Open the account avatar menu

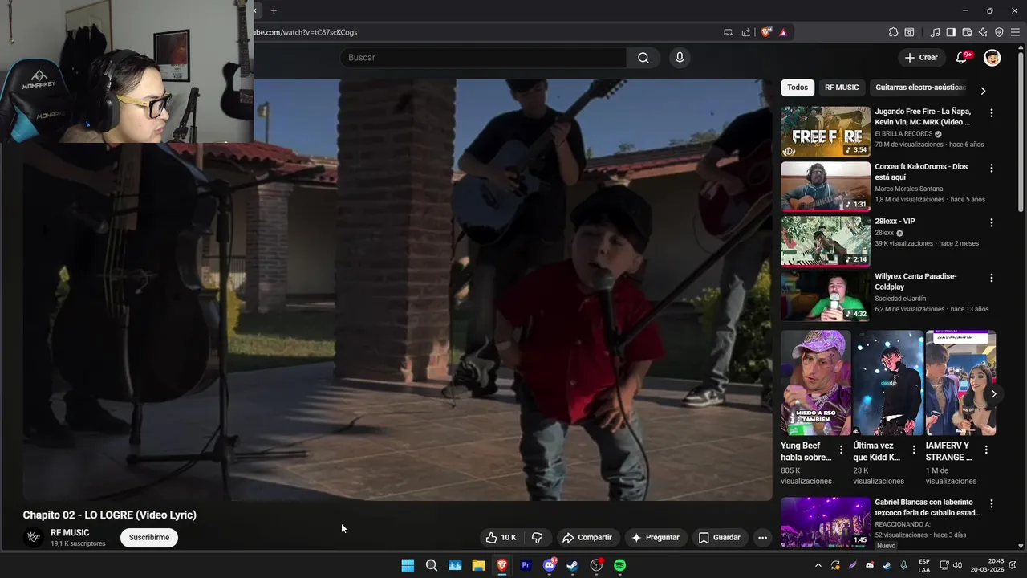pos(992,58)
